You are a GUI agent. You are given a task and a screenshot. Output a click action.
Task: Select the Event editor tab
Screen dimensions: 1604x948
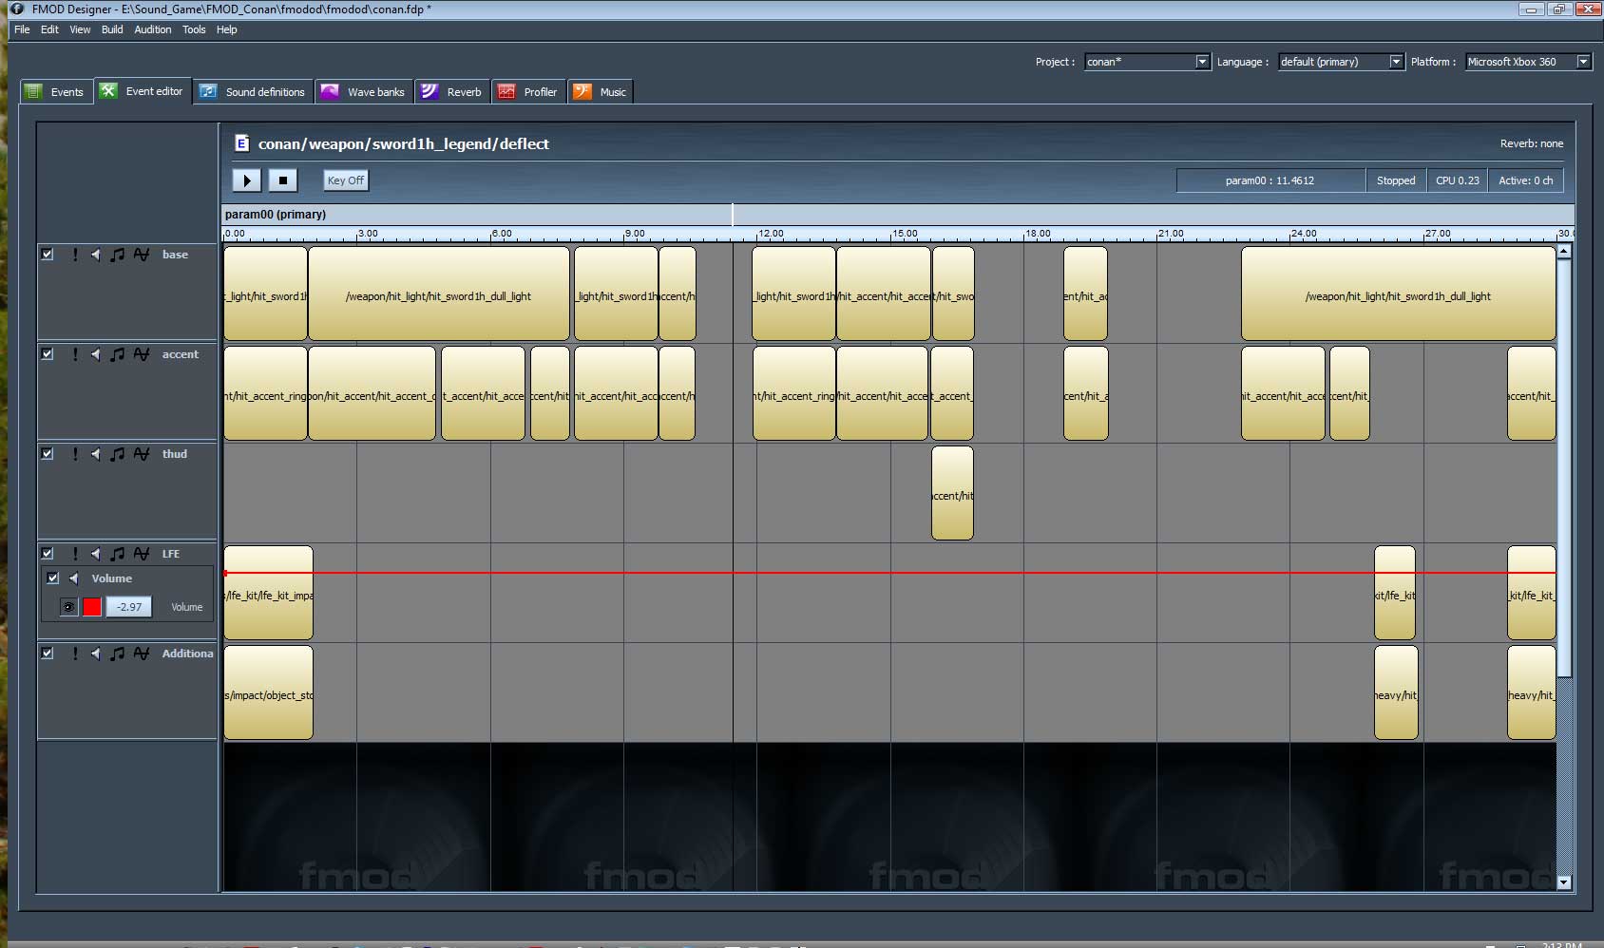pos(143,91)
